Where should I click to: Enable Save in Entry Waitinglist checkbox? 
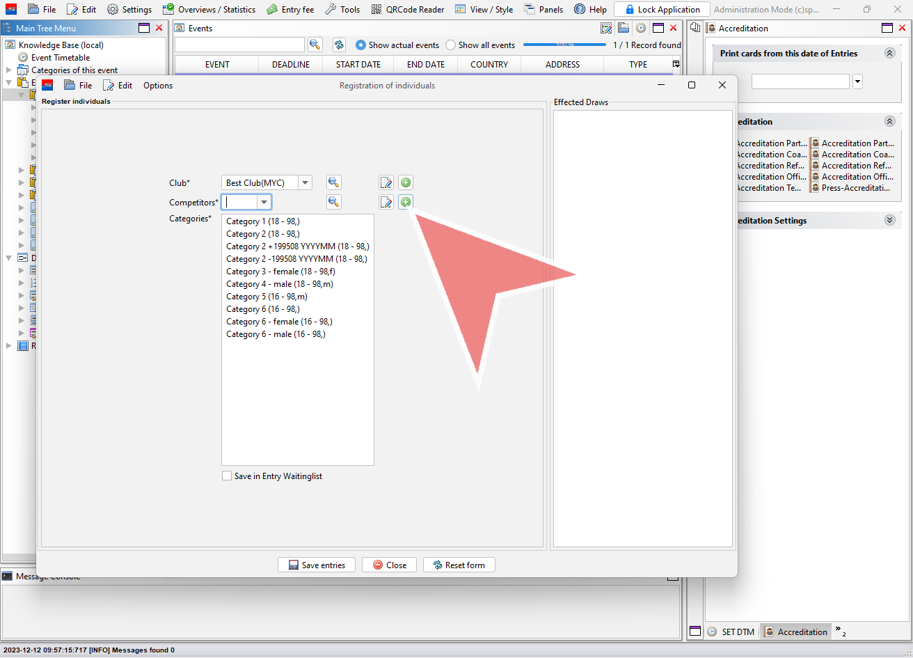pyautogui.click(x=227, y=476)
